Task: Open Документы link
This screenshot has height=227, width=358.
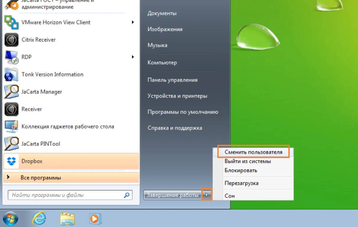Action: pyautogui.click(x=162, y=13)
